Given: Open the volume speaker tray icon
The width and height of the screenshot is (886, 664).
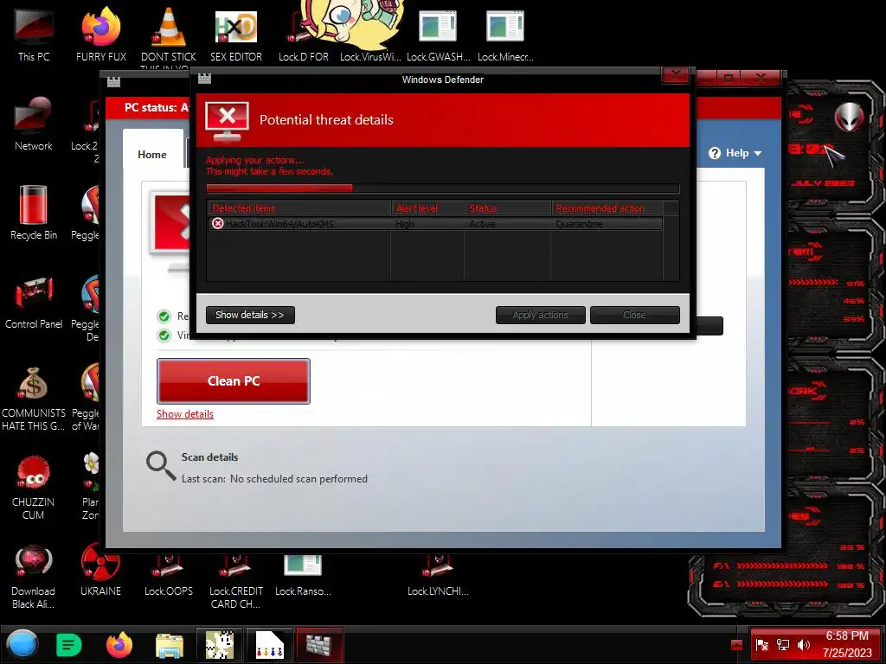Looking at the screenshot, I should [804, 645].
